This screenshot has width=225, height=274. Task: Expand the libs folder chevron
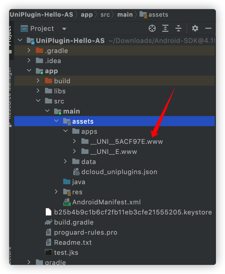coord(38,91)
